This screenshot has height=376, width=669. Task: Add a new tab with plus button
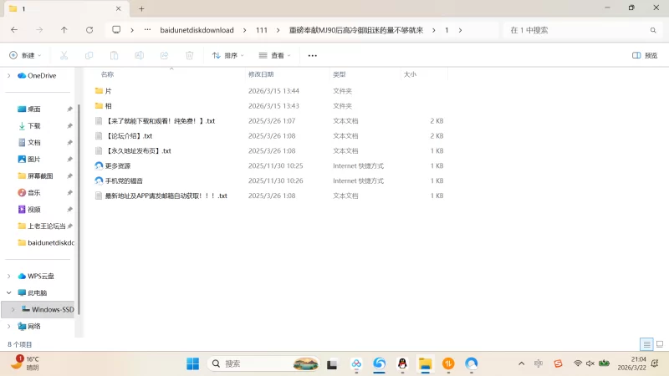(x=141, y=8)
